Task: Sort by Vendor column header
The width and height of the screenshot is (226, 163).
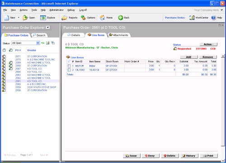Action: pyautogui.click(x=32, y=50)
